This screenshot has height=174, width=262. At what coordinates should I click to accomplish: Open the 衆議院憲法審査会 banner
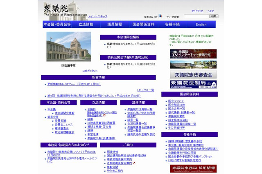(x=193, y=75)
